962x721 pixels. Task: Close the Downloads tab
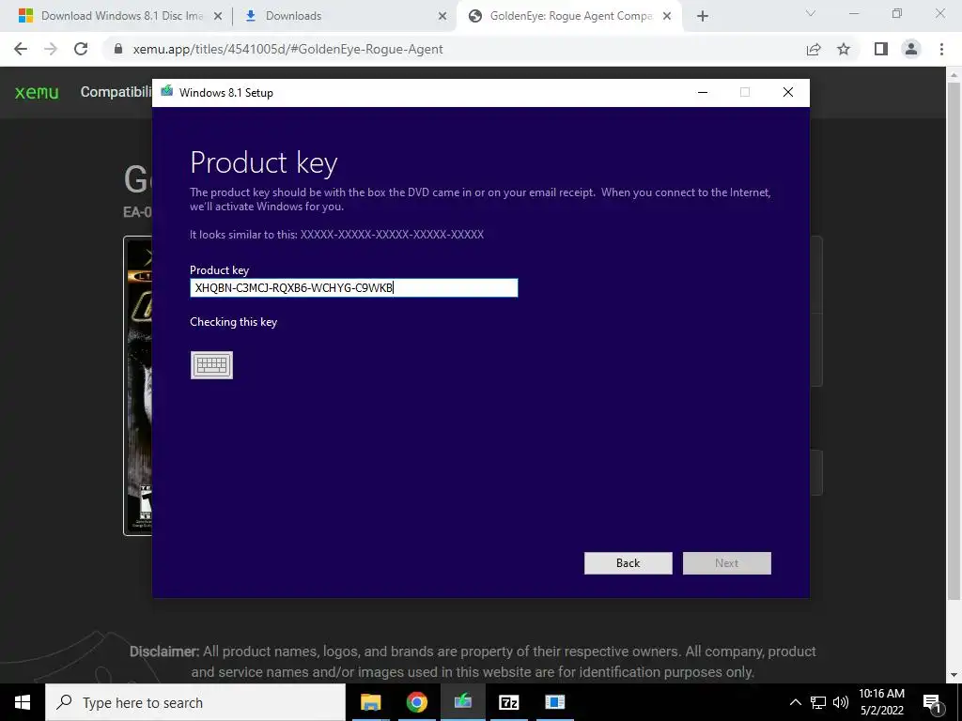point(442,17)
